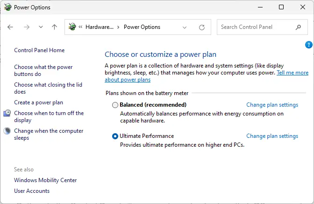The image size is (314, 204).
Task: Expand the recent locations dropdown arrow
Action: 41,27
